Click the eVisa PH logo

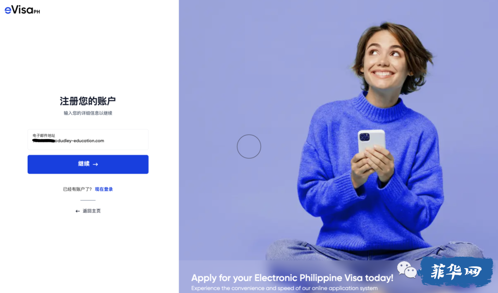click(x=22, y=10)
